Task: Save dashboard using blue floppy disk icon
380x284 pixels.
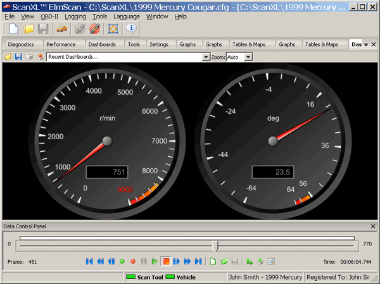Action: tap(18, 57)
